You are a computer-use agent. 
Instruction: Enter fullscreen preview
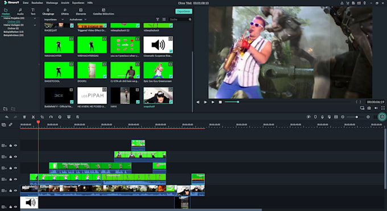tap(383, 108)
